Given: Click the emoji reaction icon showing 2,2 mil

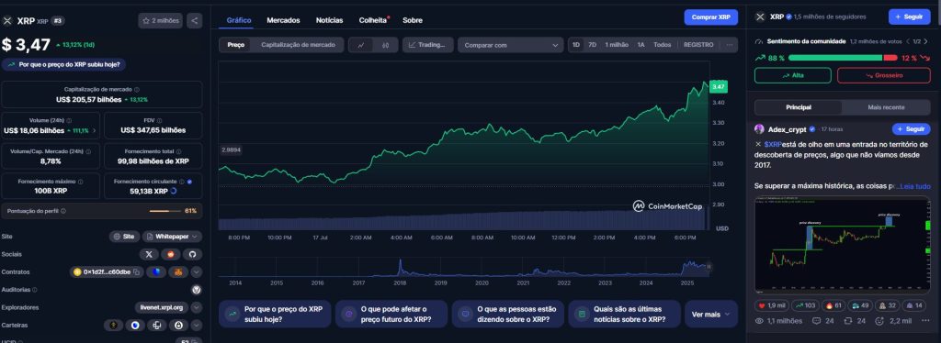Looking at the screenshot, I should tap(879, 322).
